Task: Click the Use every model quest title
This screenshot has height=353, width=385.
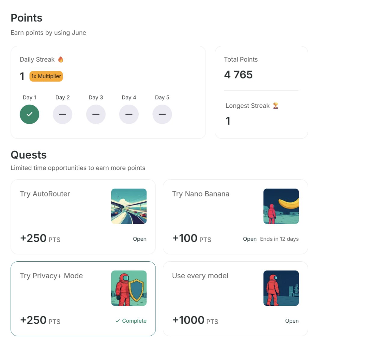Action: pos(200,276)
